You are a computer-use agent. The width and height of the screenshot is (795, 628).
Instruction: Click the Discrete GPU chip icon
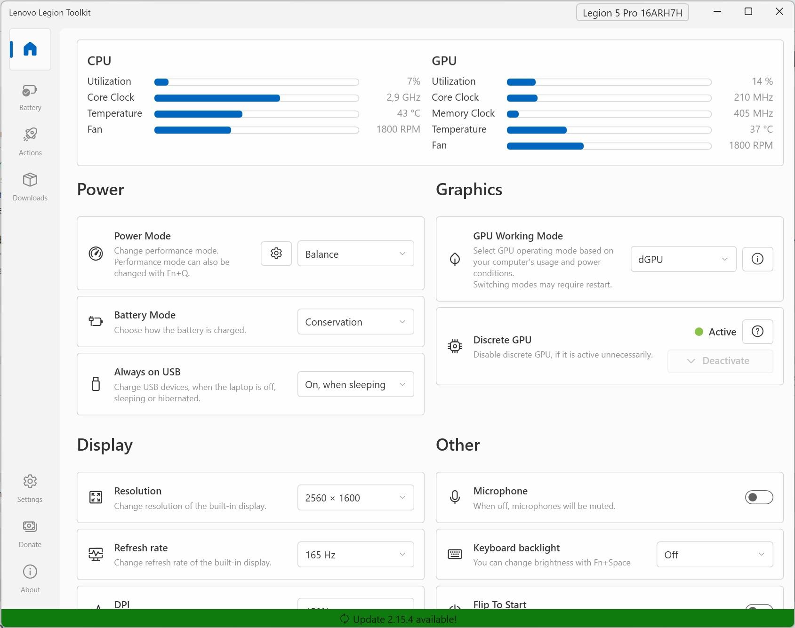point(455,346)
